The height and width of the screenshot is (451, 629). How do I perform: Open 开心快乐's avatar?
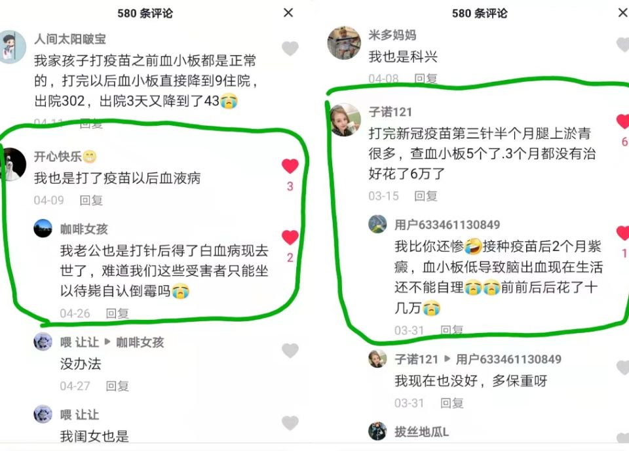pyautogui.click(x=12, y=165)
